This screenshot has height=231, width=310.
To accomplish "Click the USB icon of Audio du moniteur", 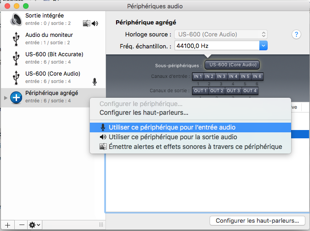I will tap(16, 39).
